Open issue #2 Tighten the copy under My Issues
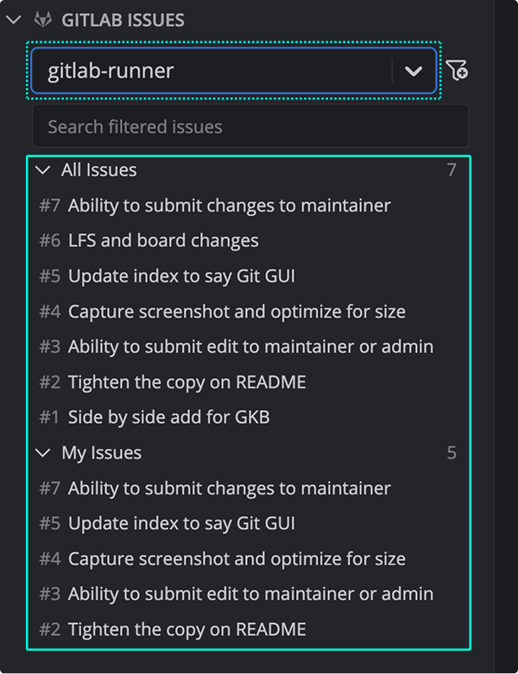 186,629
